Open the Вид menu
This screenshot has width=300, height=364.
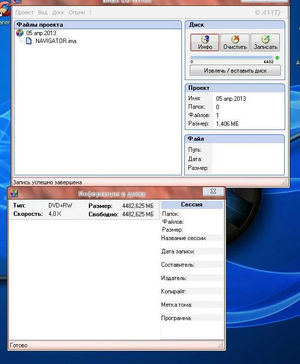[43, 12]
